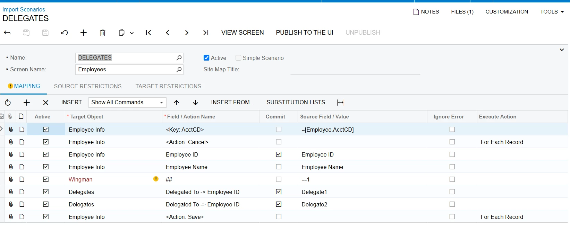Open the TOOLS dropdown menu

(552, 12)
